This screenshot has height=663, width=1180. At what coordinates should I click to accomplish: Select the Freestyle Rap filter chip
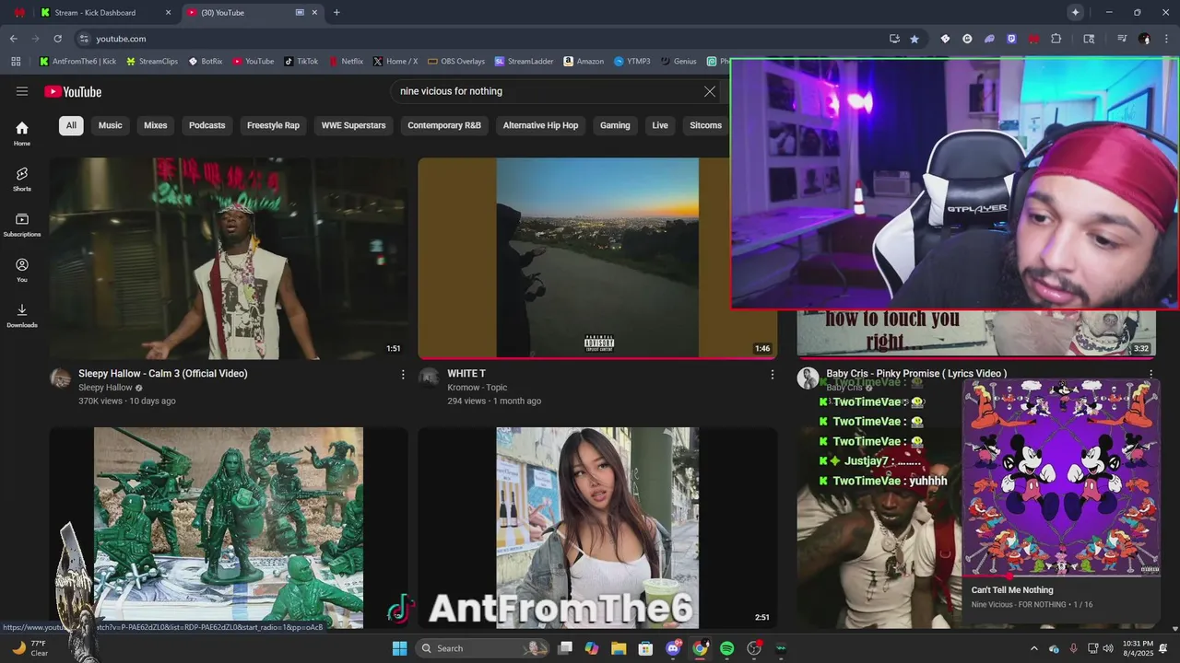coord(273,125)
